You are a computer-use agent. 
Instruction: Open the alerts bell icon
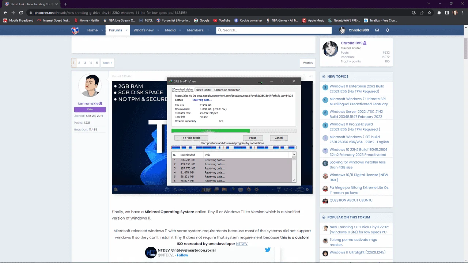388,30
